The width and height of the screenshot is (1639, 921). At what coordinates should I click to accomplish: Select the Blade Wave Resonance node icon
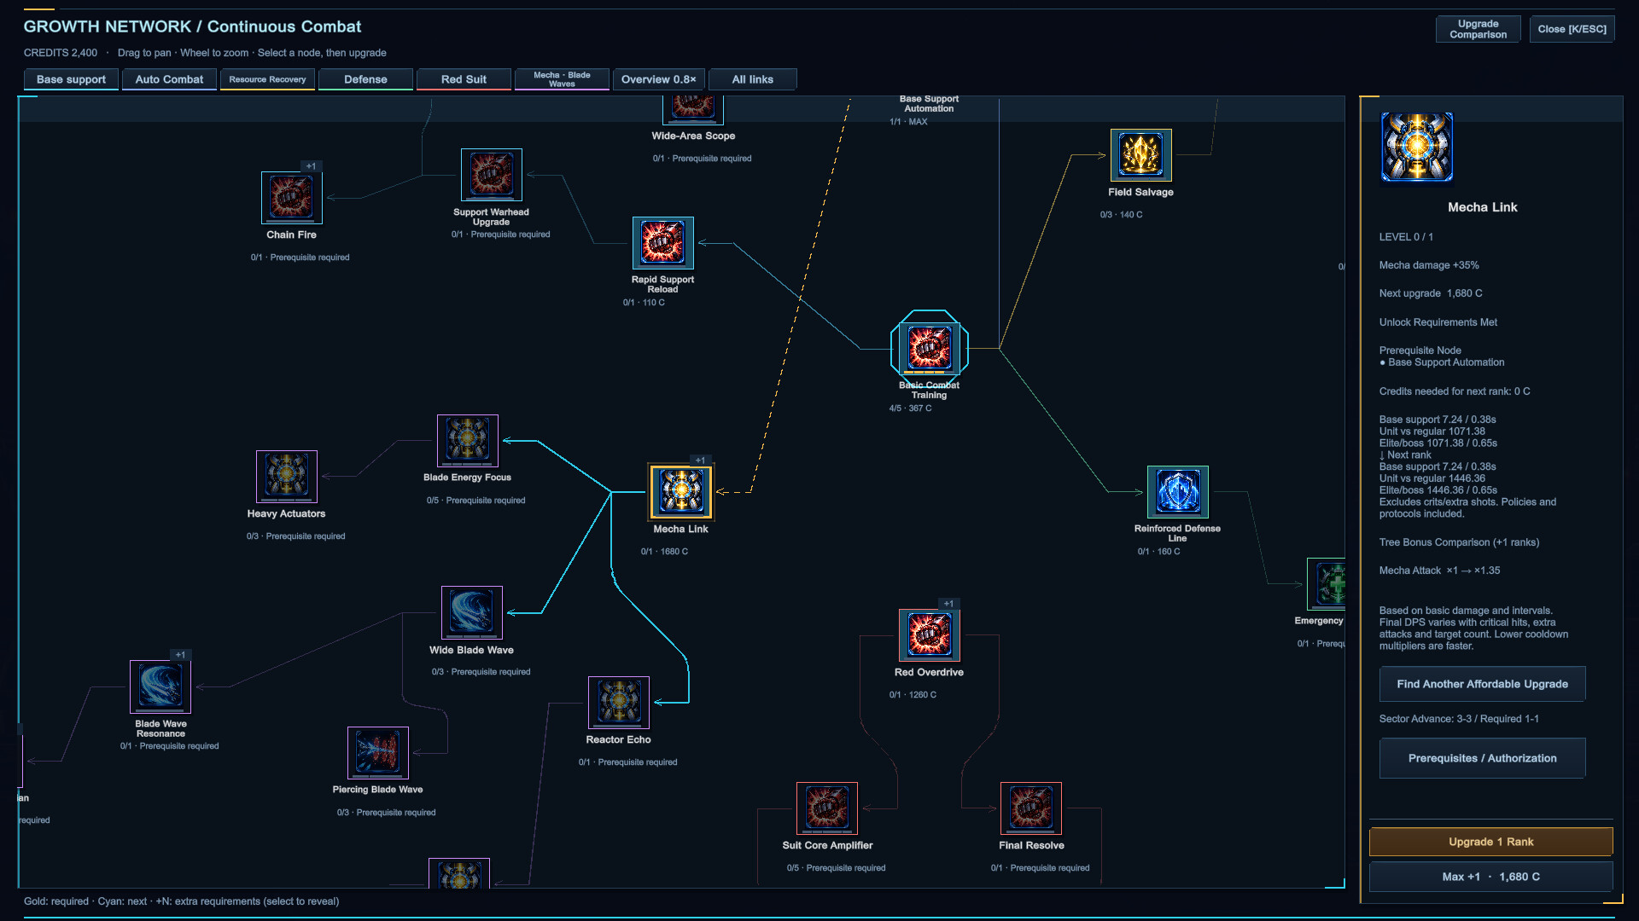pos(160,686)
